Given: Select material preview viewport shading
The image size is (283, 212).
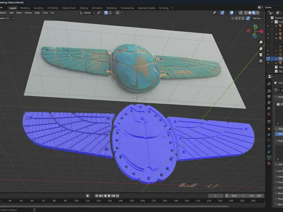Looking at the screenshot, I should tap(254, 13).
